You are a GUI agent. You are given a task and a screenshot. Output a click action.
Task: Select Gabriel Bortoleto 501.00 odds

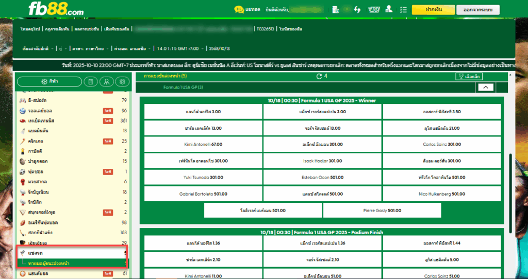click(203, 194)
